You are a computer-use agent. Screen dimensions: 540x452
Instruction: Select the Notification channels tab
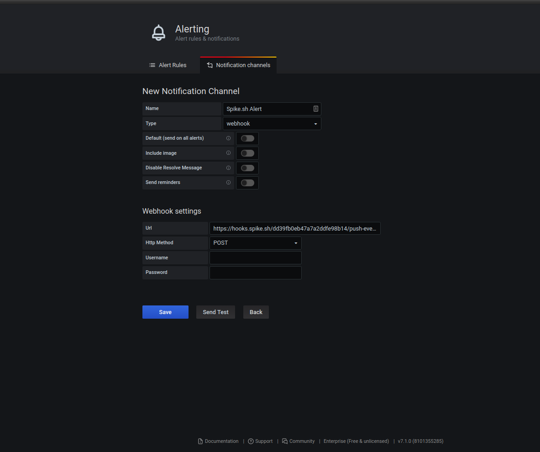click(238, 65)
